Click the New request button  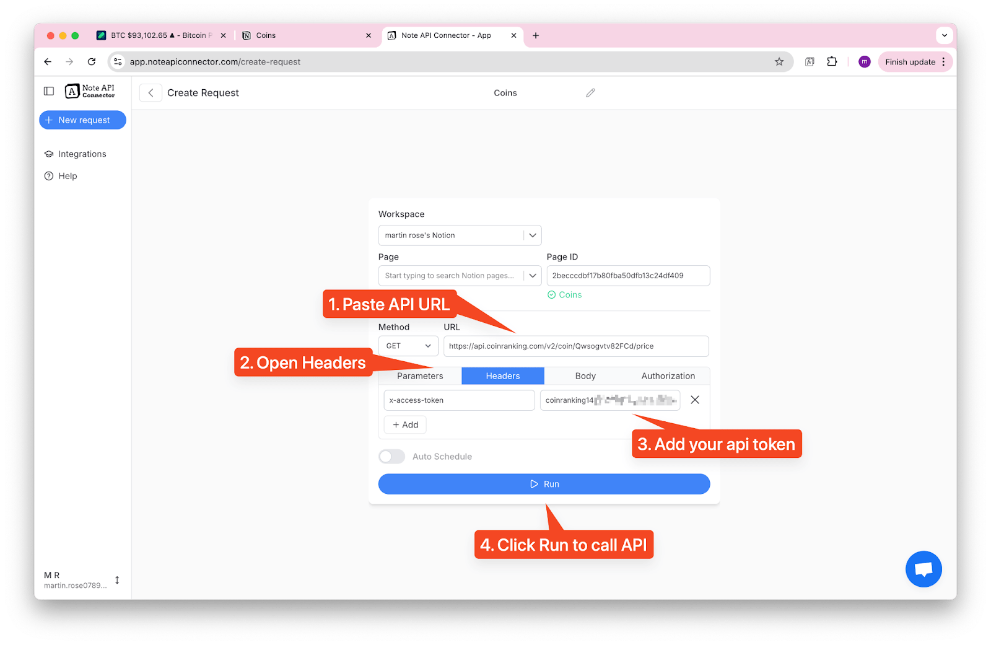(82, 120)
